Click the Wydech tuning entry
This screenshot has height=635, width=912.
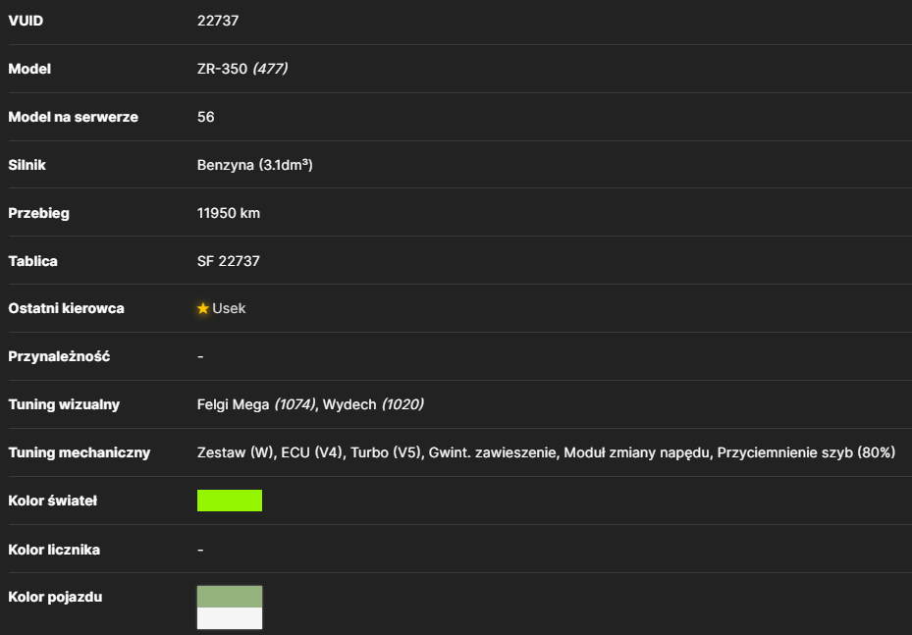[x=349, y=404]
